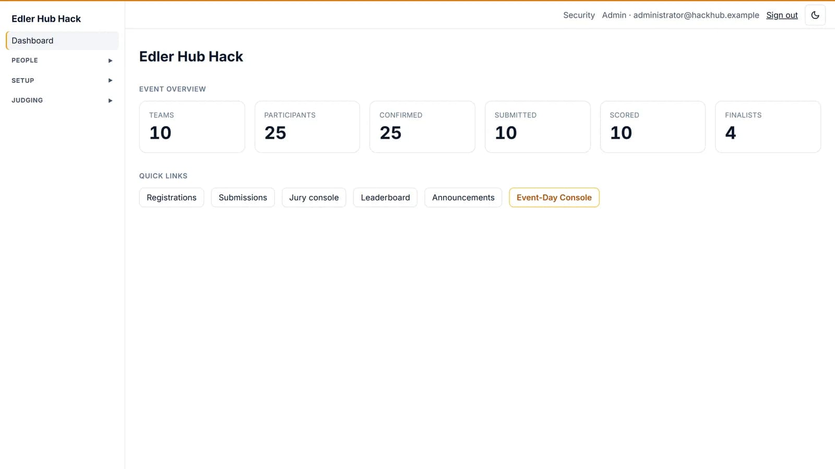This screenshot has height=469, width=835.
Task: Open the Dashboard sidebar item
Action: coord(62,41)
